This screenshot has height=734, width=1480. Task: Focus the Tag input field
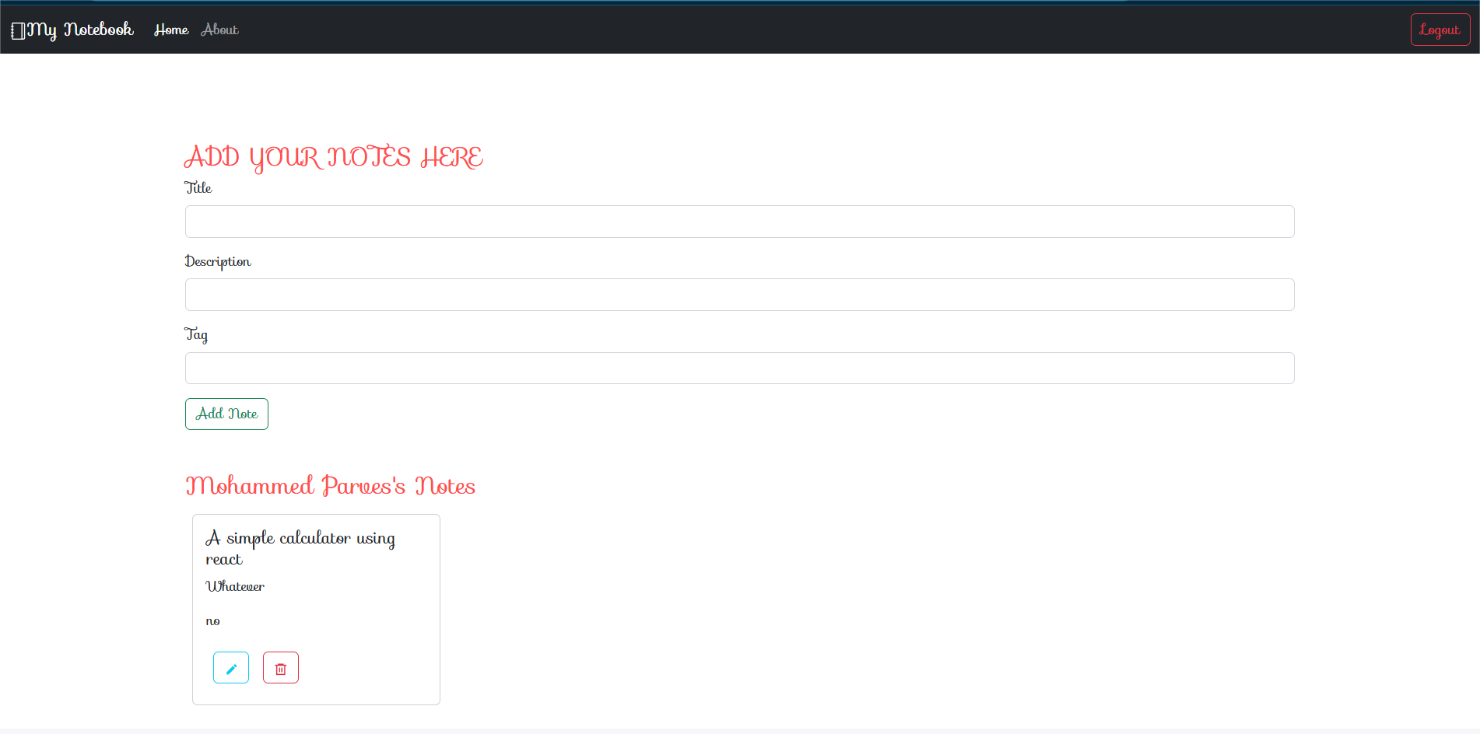740,368
